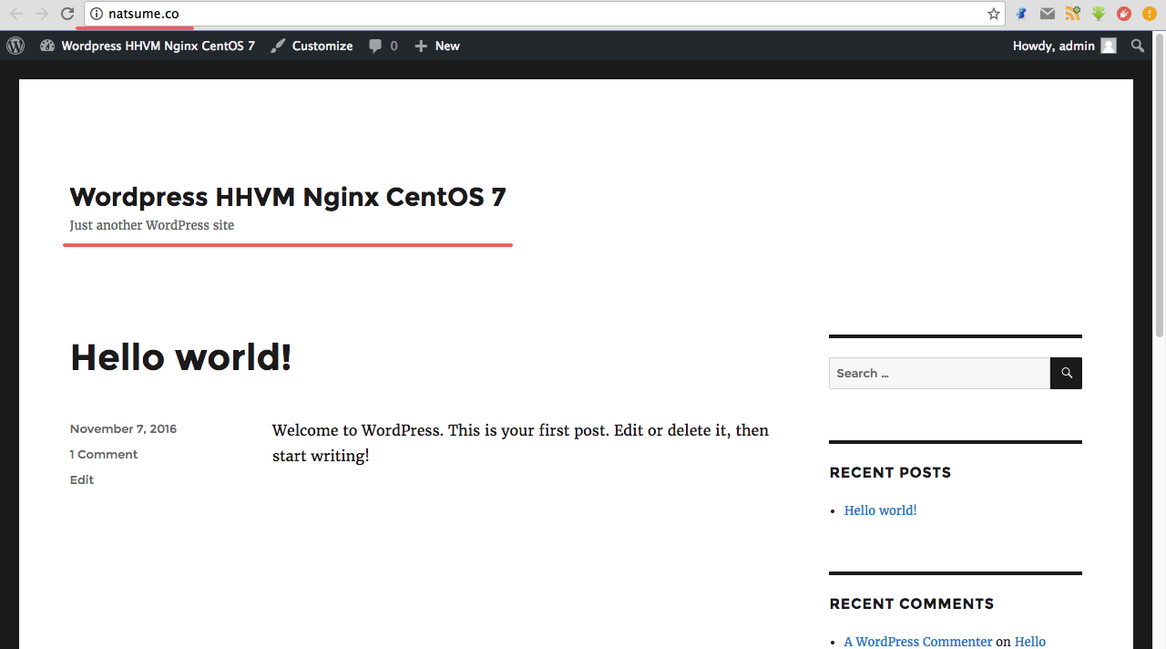Open the mail envelope extension icon
The width and height of the screenshot is (1166, 649).
1048,14
